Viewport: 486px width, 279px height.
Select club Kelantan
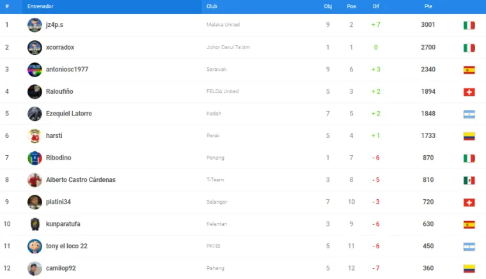[x=217, y=224]
